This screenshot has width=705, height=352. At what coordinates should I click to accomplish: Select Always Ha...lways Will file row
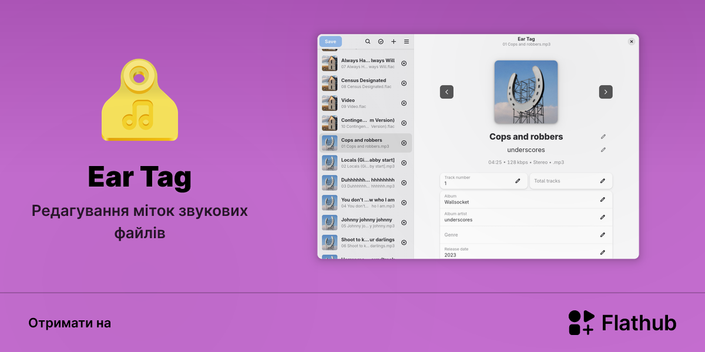[x=365, y=63]
